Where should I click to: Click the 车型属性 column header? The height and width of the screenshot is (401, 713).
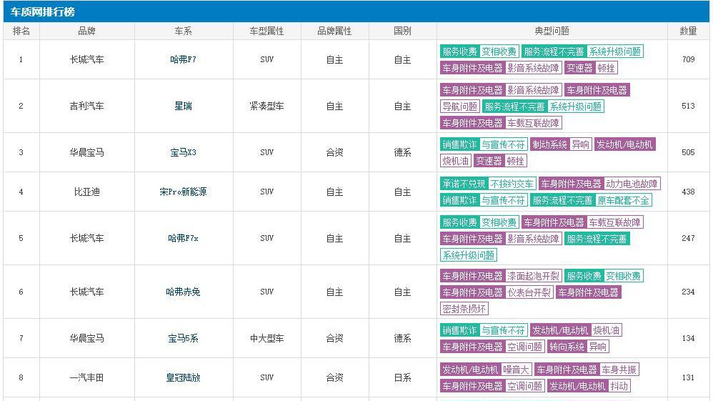coord(267,31)
